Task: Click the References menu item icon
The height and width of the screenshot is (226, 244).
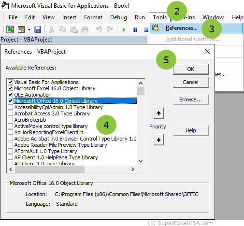Action: click(156, 28)
